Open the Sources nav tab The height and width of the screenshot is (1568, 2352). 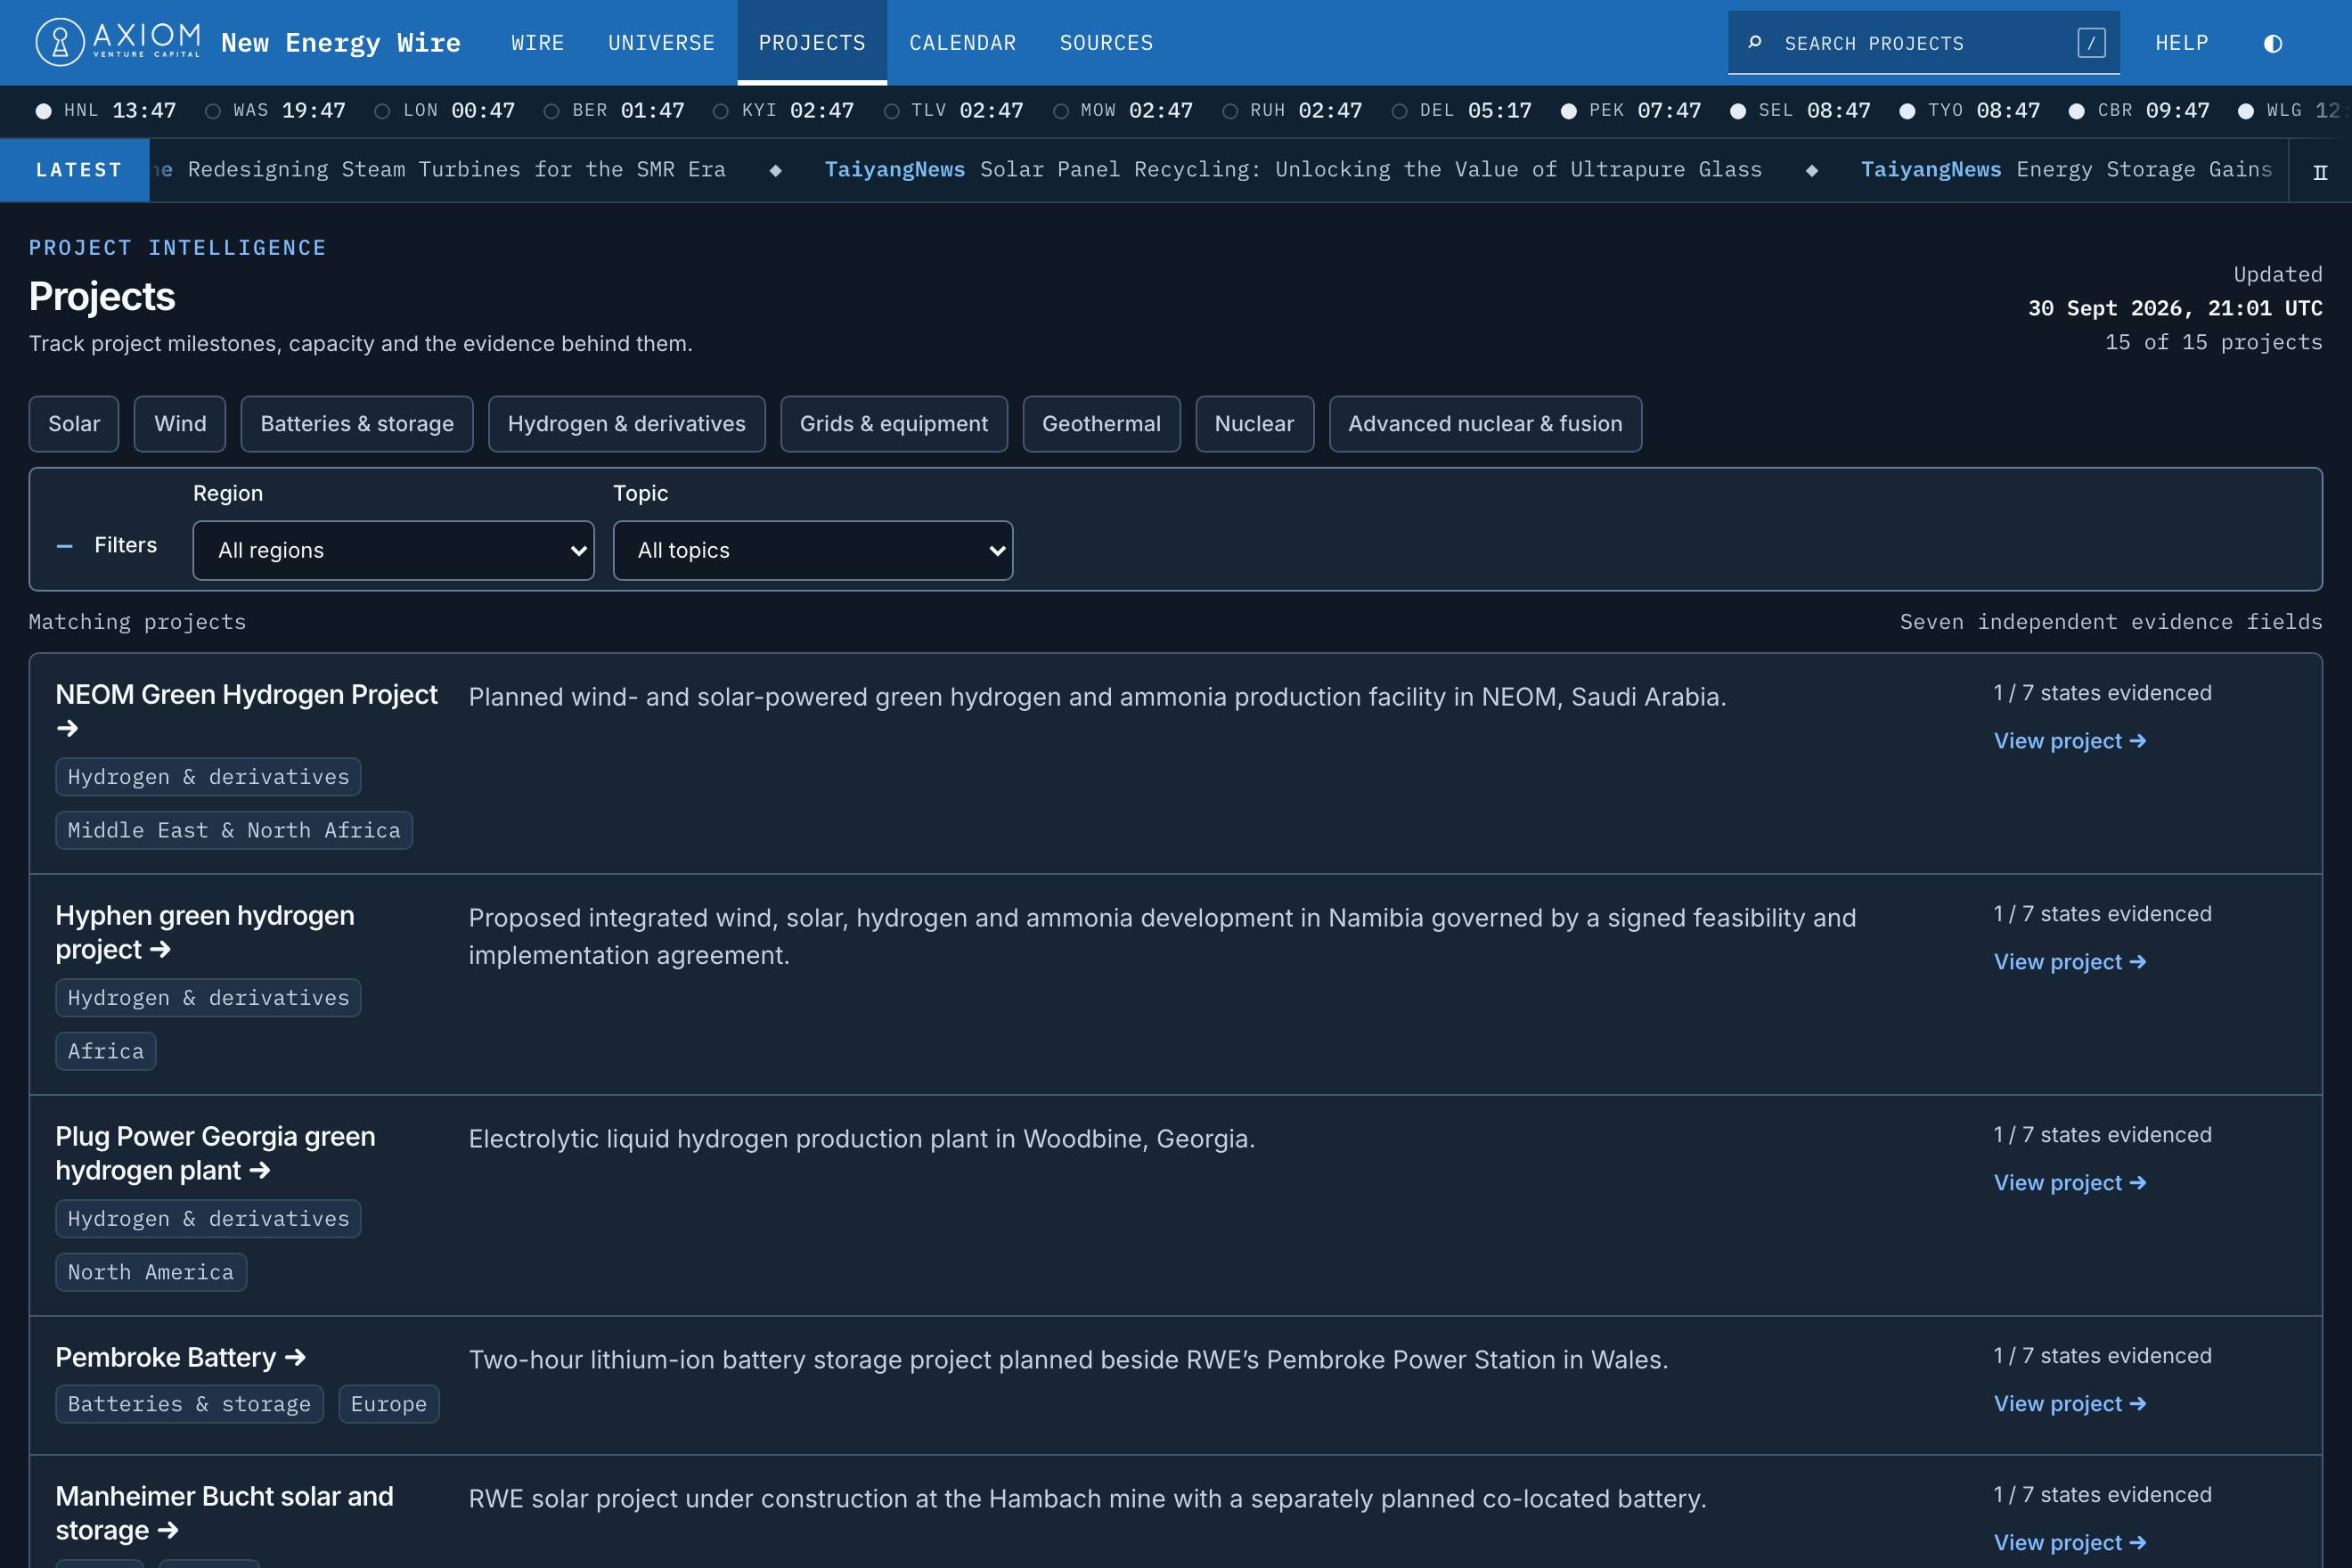(x=1106, y=43)
